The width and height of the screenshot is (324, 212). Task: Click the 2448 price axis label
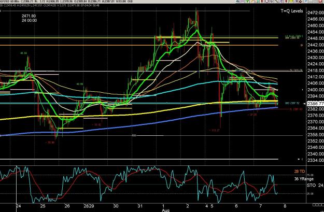tap(316, 38)
